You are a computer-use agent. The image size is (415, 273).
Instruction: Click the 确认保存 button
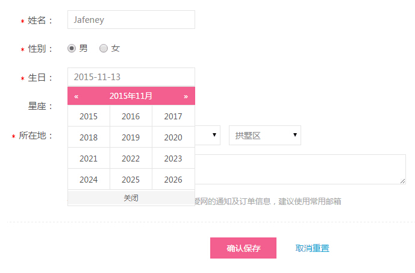pos(243,248)
